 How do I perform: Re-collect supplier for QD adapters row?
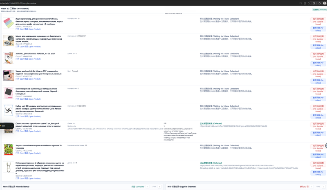pos(318,116)
